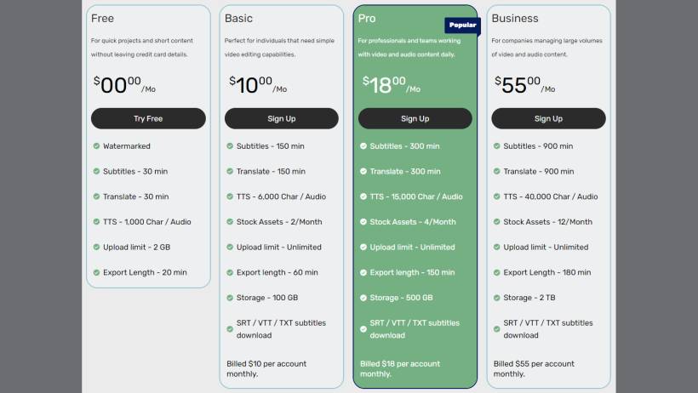Click Sign Up under Basic plan
The image size is (698, 393).
282,118
